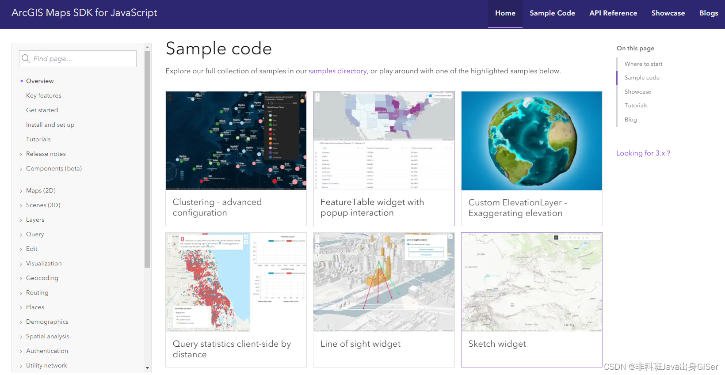Expand Maps (2D) section chevron
The width and height of the screenshot is (725, 375).
[21, 191]
